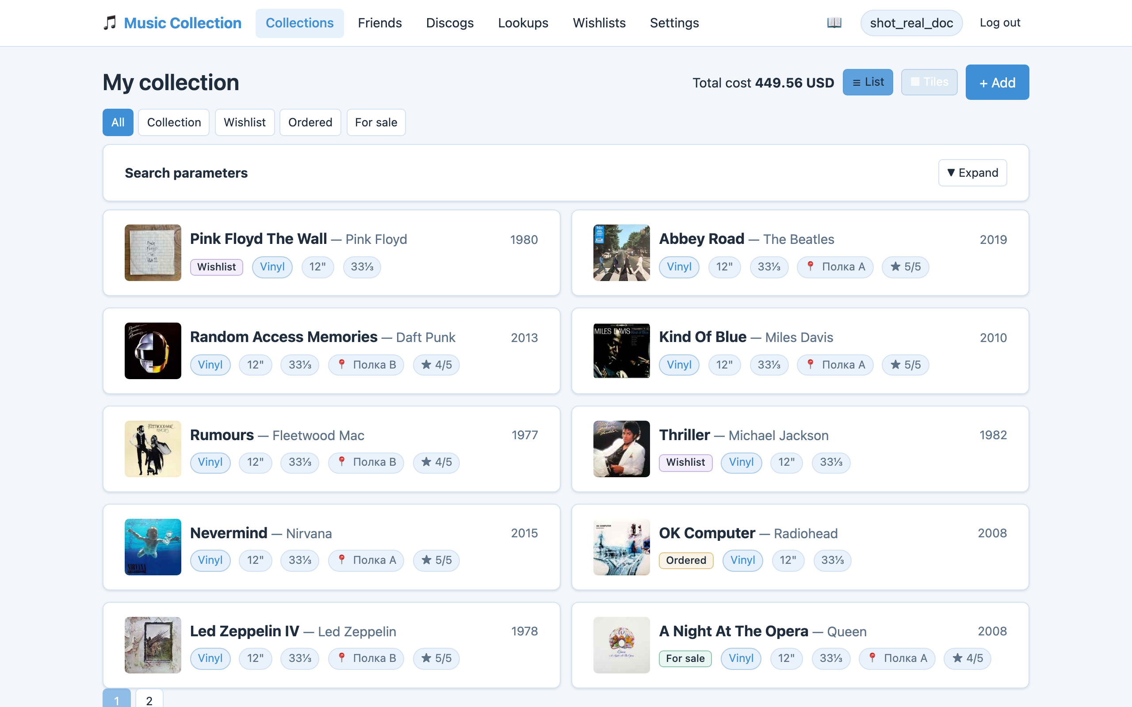Open Nevermind album cover thumbnail
The height and width of the screenshot is (707, 1132).
[153, 547]
